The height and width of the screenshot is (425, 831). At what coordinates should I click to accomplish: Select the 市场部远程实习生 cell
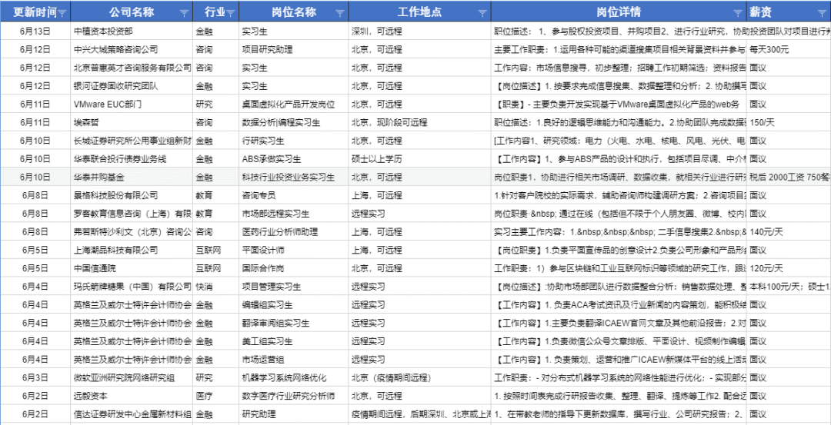tap(294, 214)
